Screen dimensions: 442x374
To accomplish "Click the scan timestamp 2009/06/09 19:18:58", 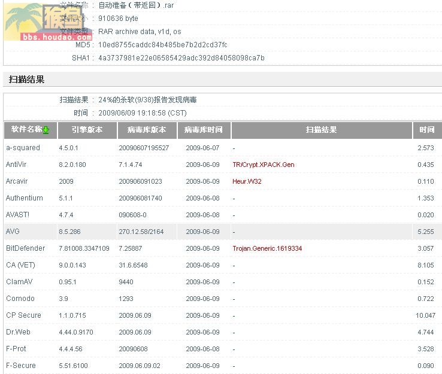I will pos(143,113).
